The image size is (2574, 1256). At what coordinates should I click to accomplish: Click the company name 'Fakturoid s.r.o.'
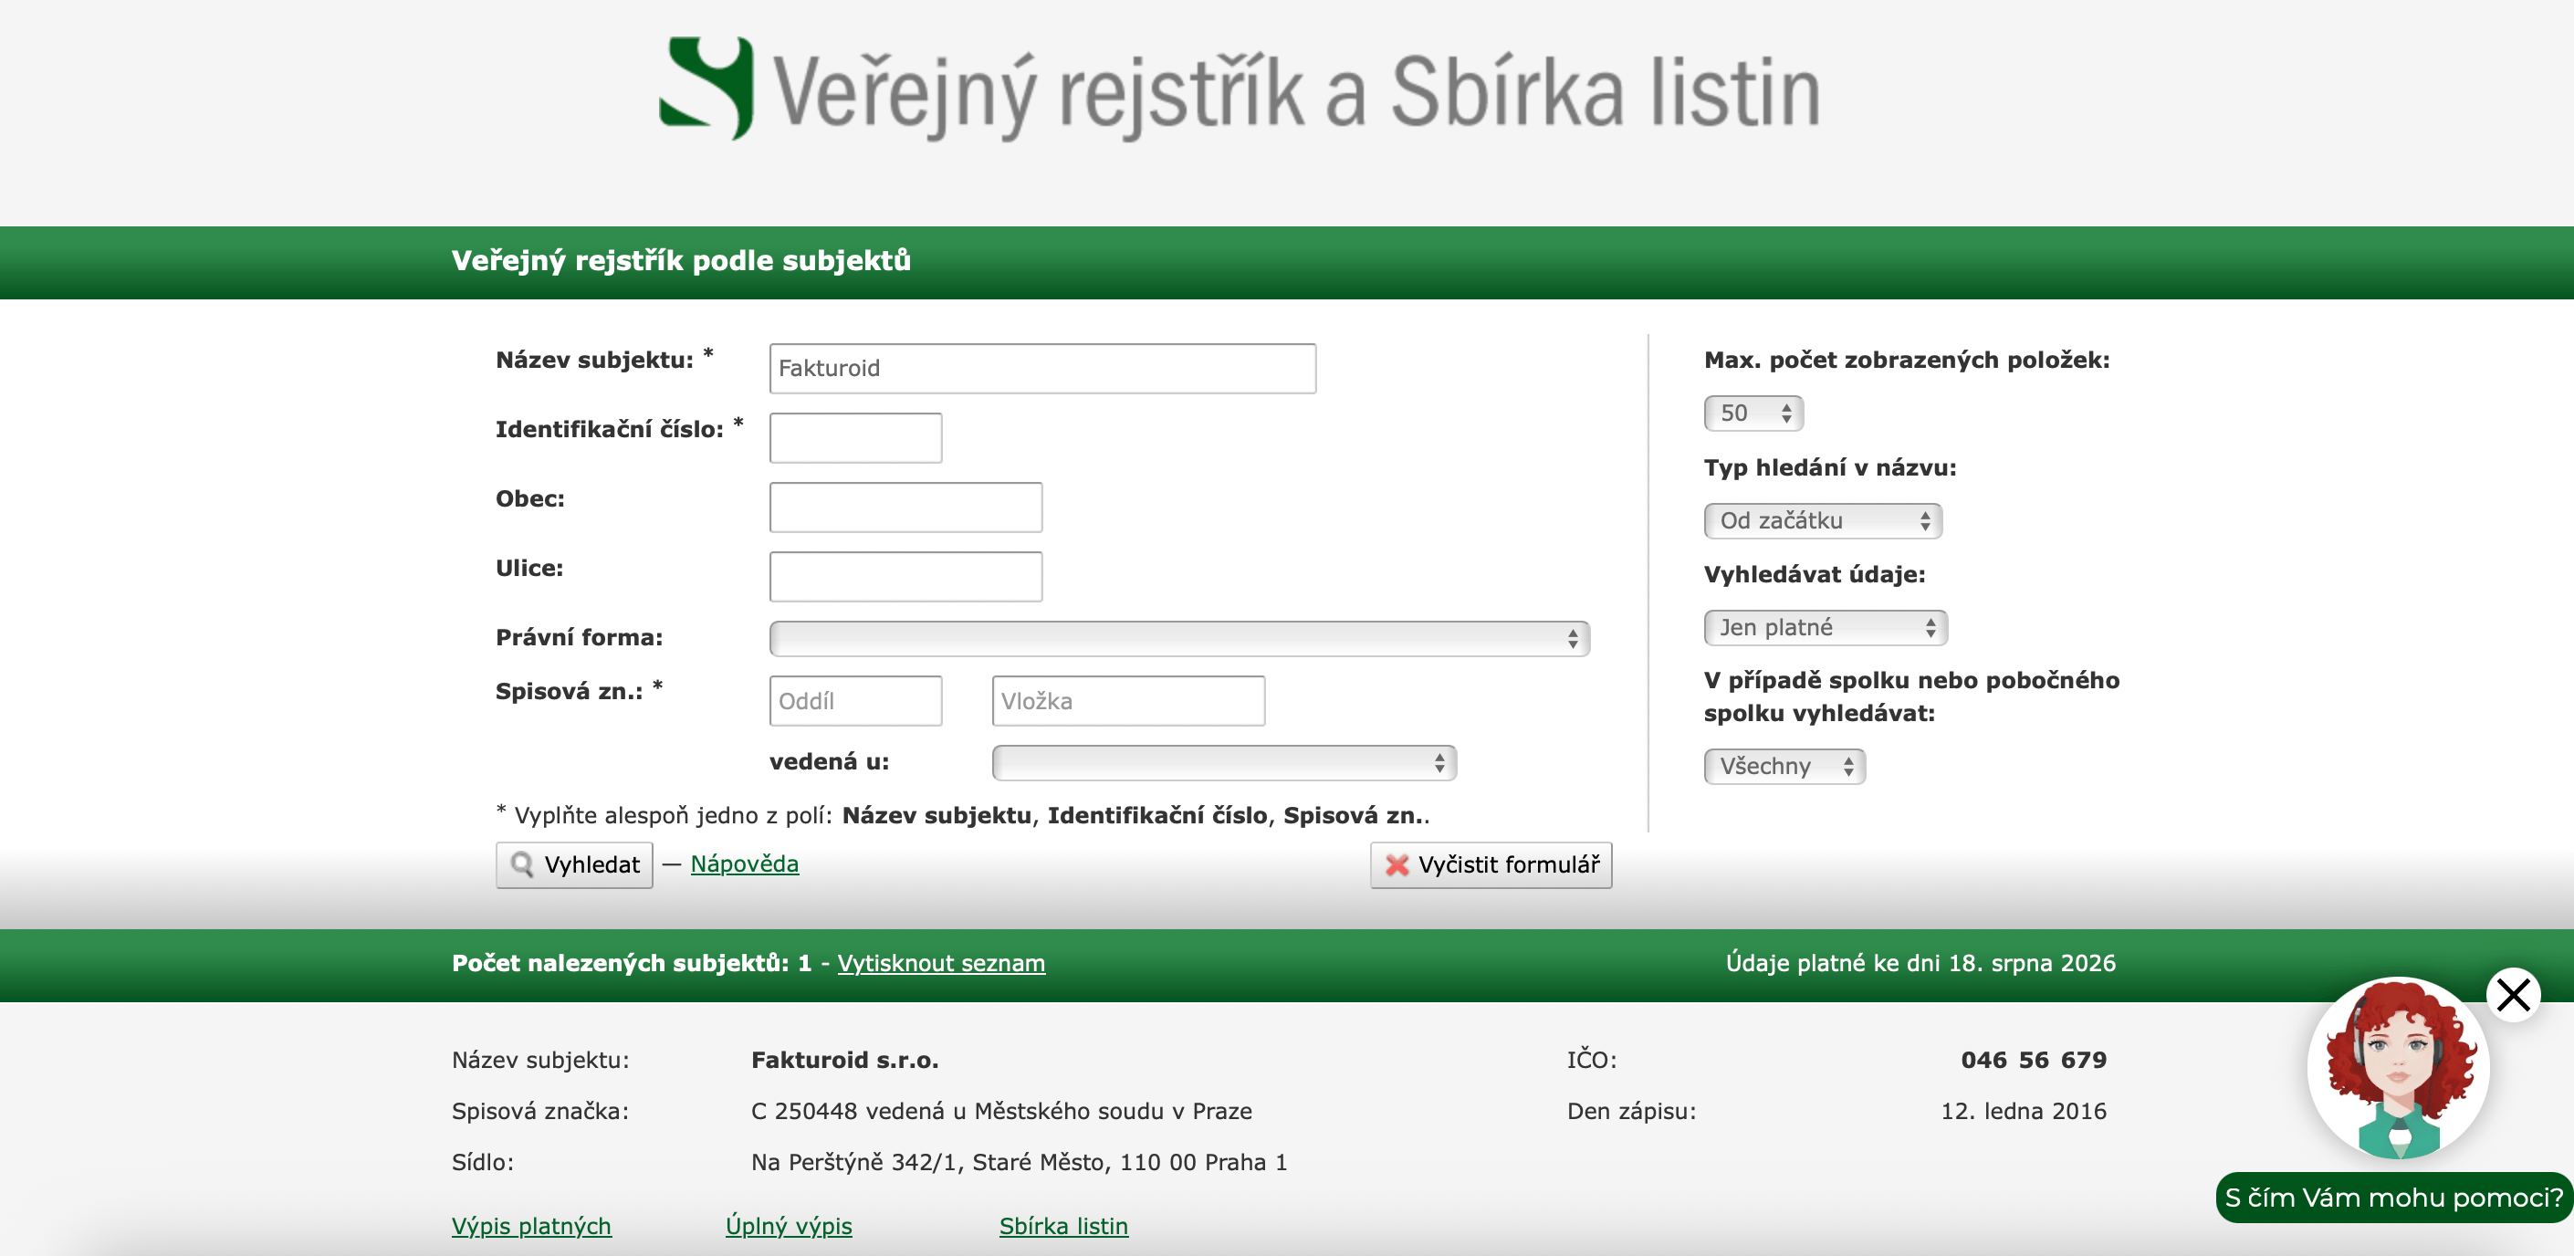click(x=845, y=1060)
